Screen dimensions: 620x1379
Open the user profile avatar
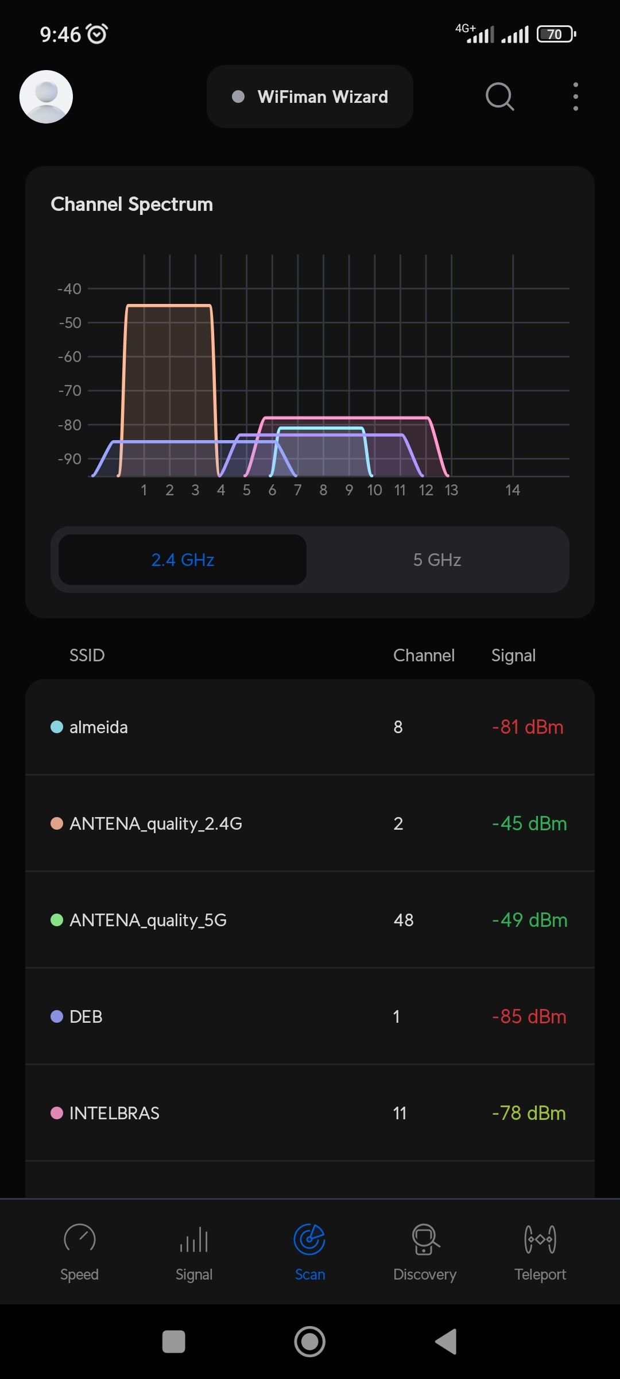point(46,97)
